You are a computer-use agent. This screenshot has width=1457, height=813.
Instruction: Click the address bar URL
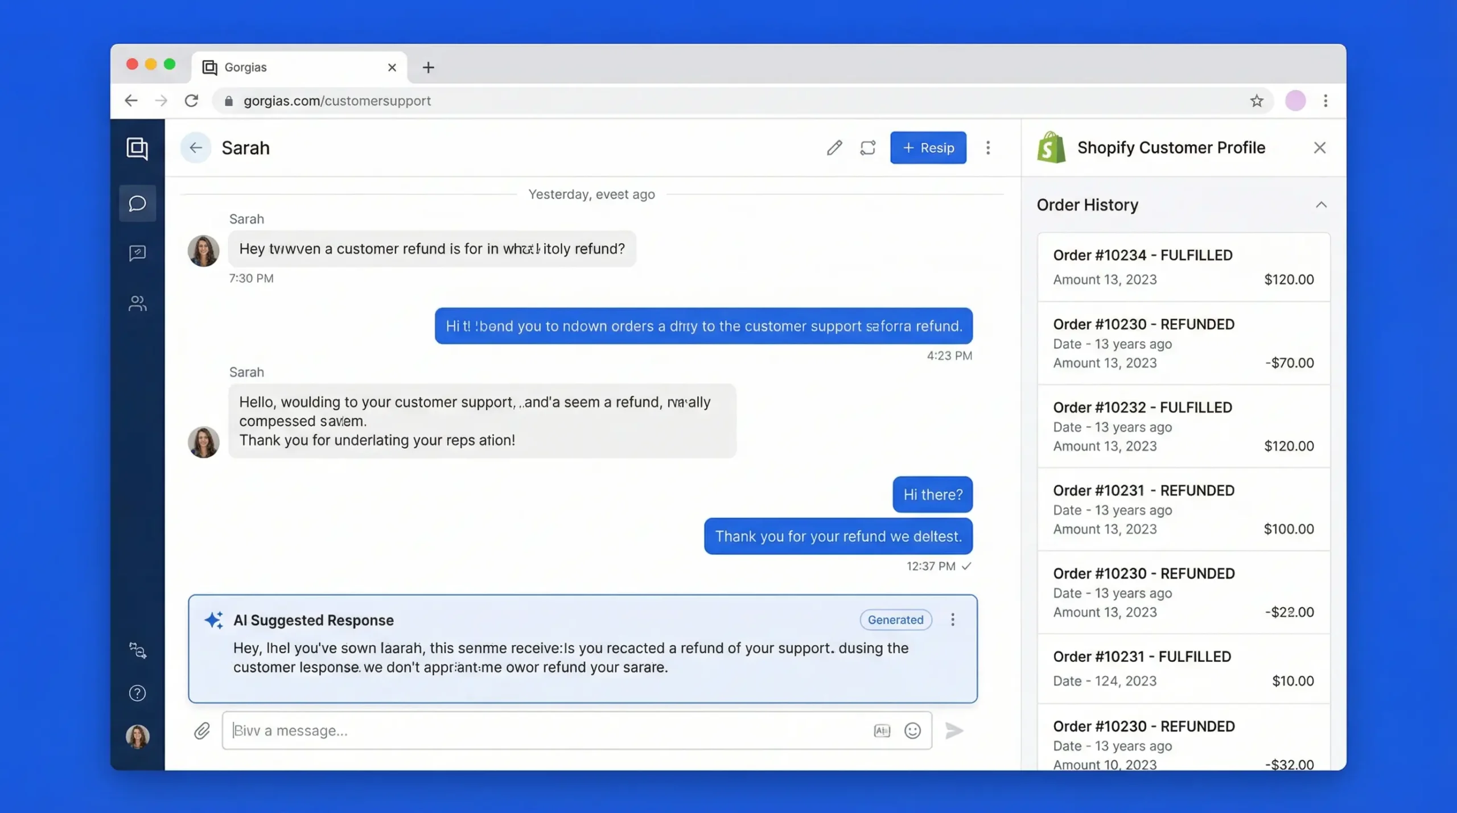point(337,101)
